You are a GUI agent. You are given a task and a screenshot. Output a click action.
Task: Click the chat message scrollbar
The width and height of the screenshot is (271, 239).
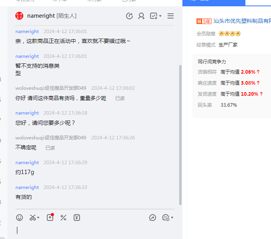(x=180, y=134)
